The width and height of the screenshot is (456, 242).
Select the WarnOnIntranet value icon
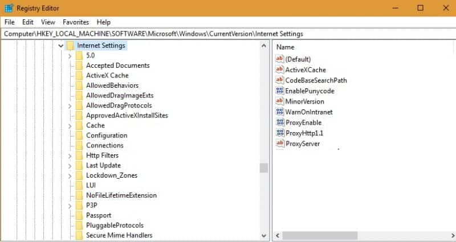pos(280,112)
